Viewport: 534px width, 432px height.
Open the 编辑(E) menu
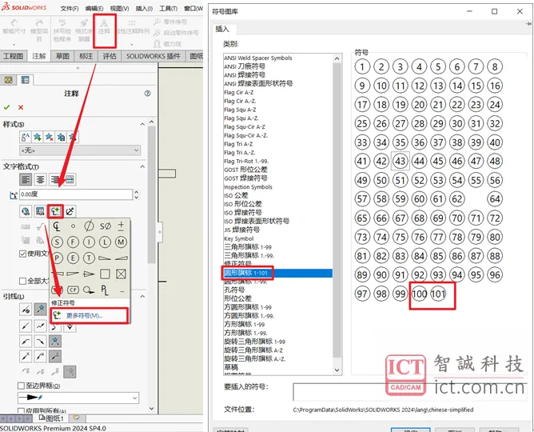94,9
